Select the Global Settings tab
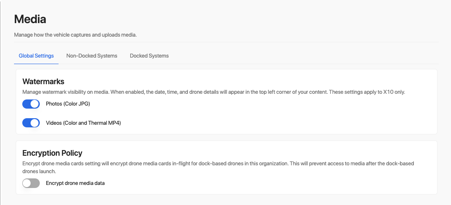Viewport: 451px width, 205px height. (36, 56)
